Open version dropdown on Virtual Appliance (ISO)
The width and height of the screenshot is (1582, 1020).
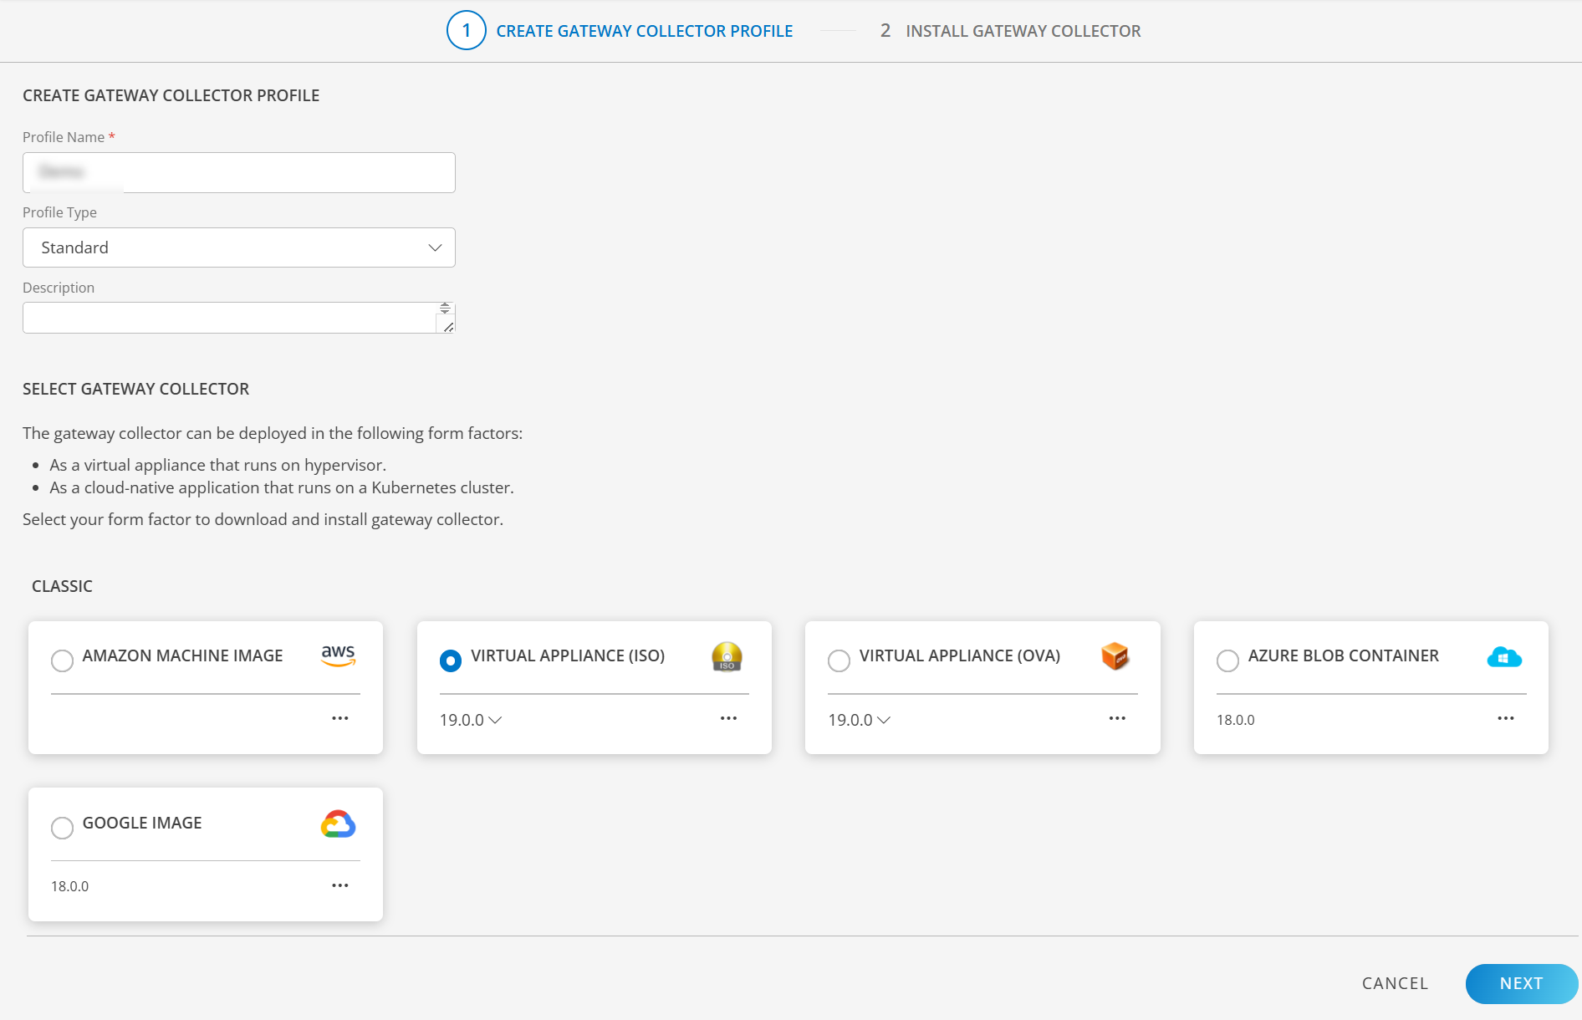[x=471, y=720]
